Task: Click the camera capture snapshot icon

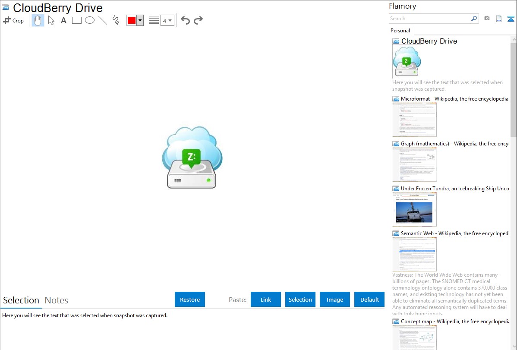Action: point(487,19)
